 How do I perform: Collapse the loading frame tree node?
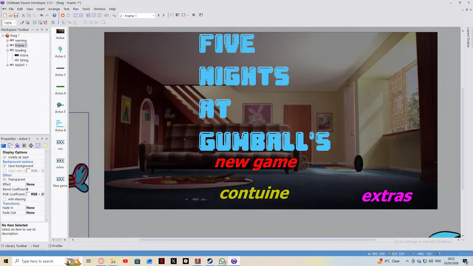tap(7, 50)
